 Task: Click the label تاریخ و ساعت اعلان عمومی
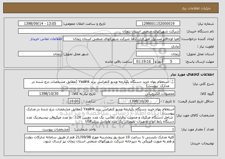click(x=84, y=24)
